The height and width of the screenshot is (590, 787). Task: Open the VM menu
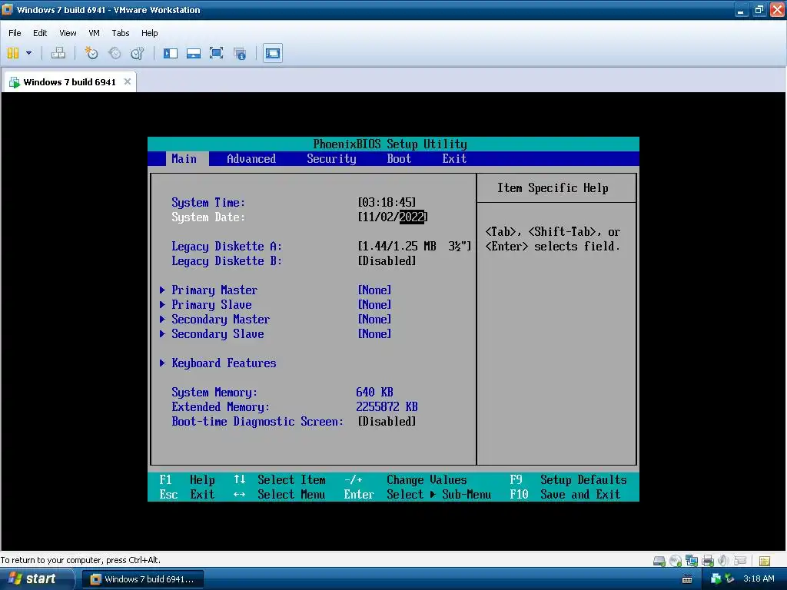point(94,33)
